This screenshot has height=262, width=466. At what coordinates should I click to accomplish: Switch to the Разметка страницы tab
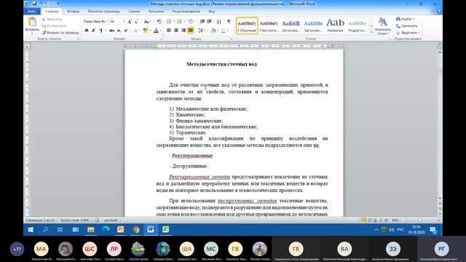coord(103,12)
